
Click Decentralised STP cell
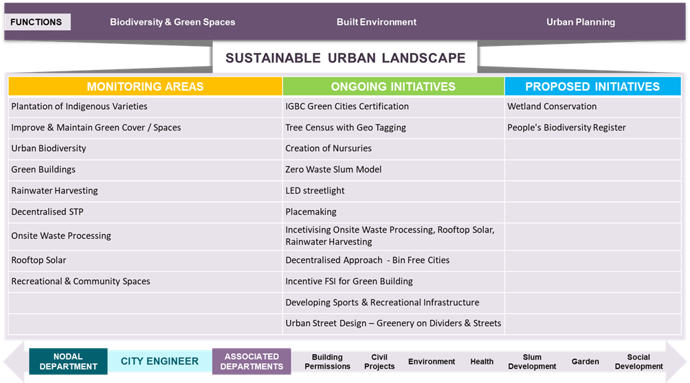145,212
